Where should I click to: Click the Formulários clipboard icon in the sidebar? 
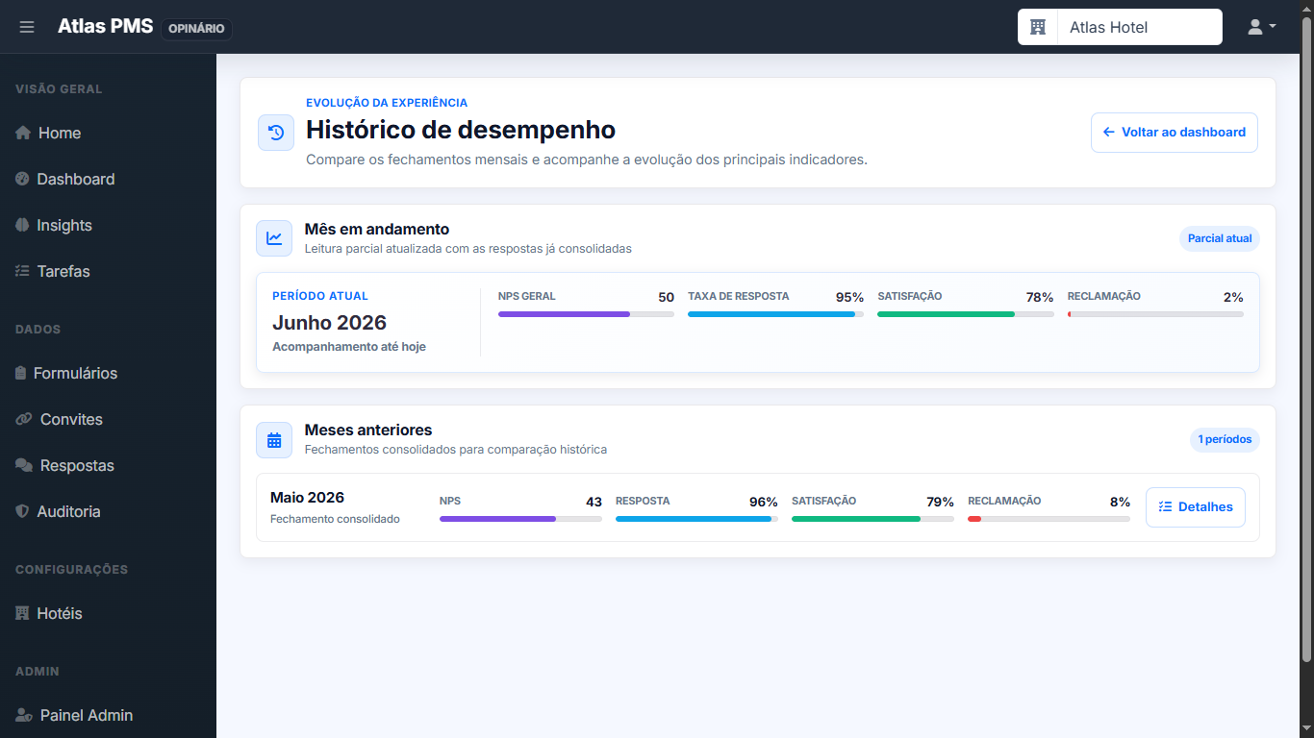pyautogui.click(x=21, y=373)
